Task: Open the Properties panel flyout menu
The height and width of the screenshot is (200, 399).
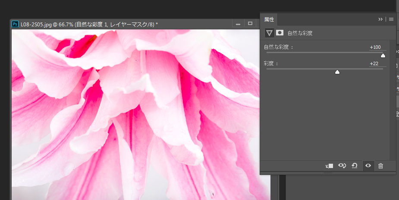Action: 391,19
